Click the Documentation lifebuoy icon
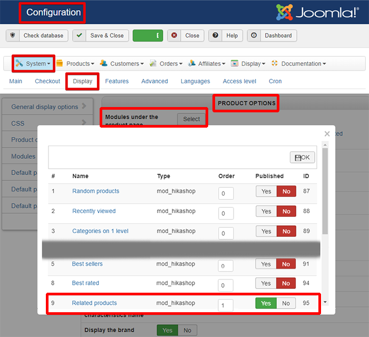This screenshot has width=369, height=337. [x=275, y=63]
